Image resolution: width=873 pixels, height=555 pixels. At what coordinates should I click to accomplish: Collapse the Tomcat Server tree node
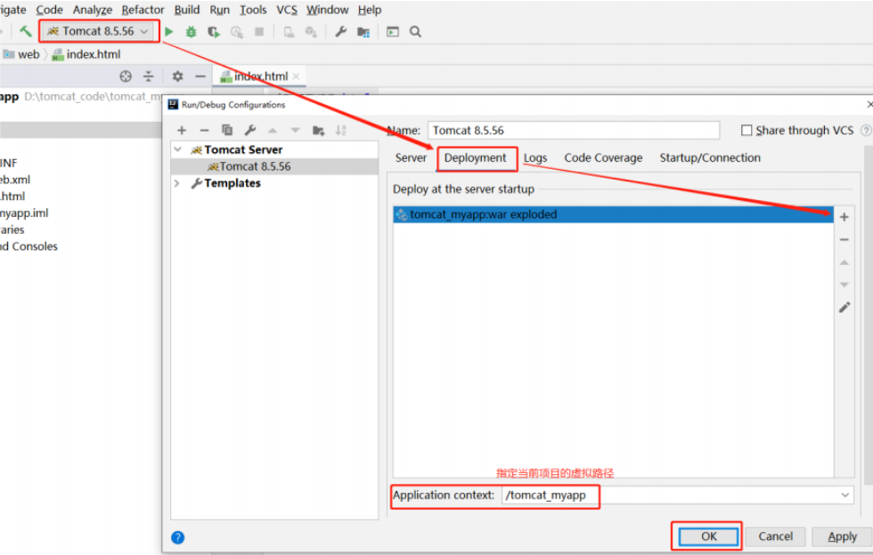tap(177, 149)
